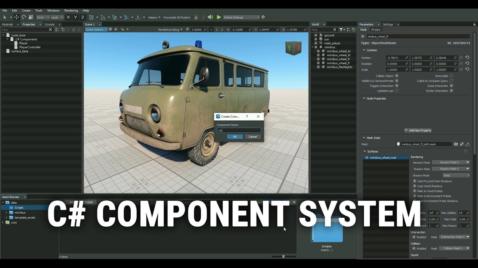478x268 pixels.
Task: Toggle Cast World Shadows checkbox
Action: coord(415,186)
